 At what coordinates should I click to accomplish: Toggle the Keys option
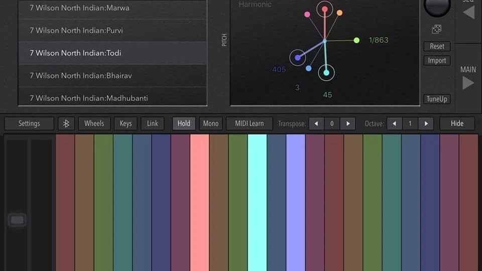click(x=126, y=123)
